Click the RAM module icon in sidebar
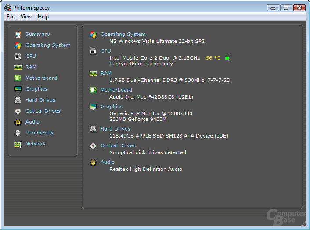This screenshot has width=310, height=230. pyautogui.click(x=18, y=67)
